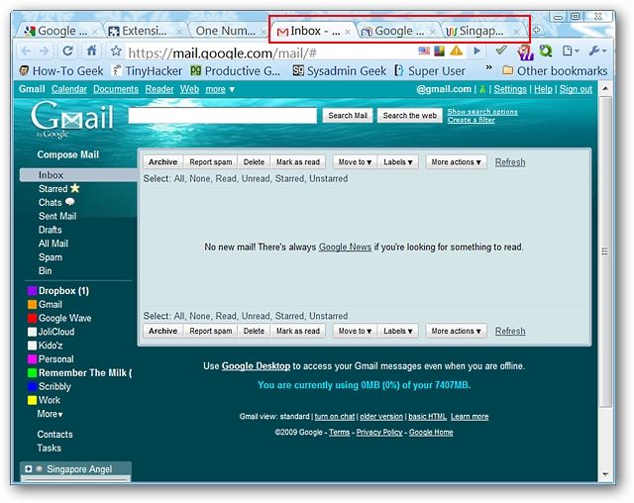Reload the page with the refresh icon
The height and width of the screenshot is (503, 634).
(x=68, y=50)
